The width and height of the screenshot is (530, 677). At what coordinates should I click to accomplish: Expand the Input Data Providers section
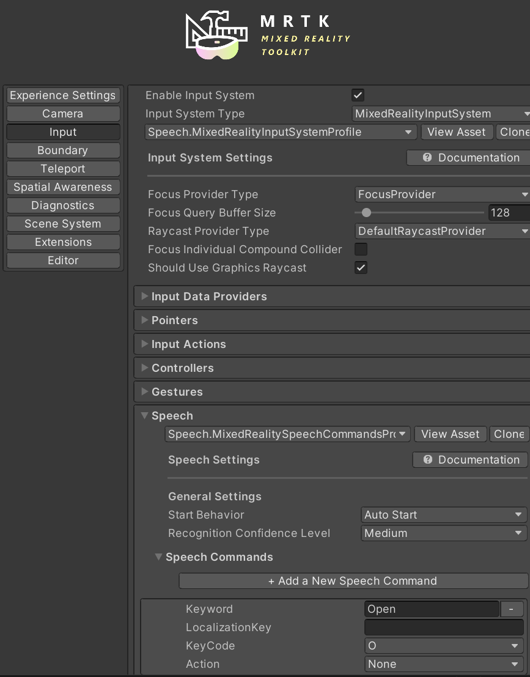click(144, 296)
